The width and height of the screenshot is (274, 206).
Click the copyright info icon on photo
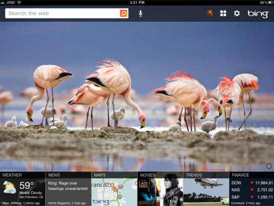(x=269, y=166)
